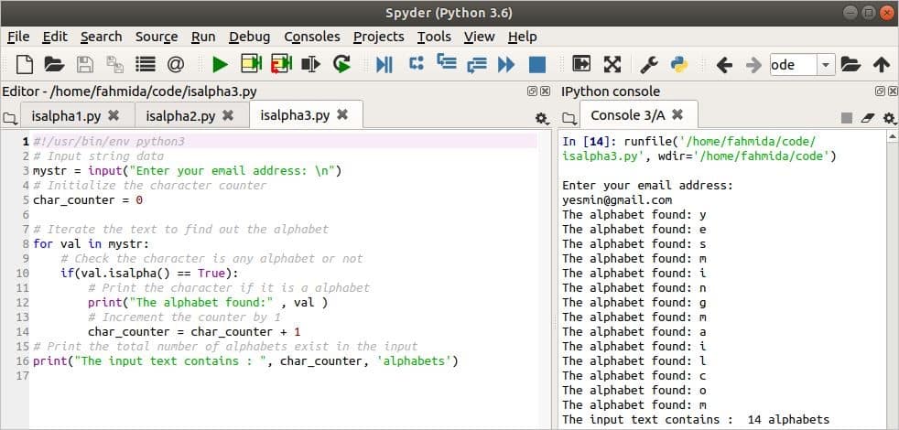Open the Search menu
Image resolution: width=899 pixels, height=430 pixels.
[x=101, y=37]
